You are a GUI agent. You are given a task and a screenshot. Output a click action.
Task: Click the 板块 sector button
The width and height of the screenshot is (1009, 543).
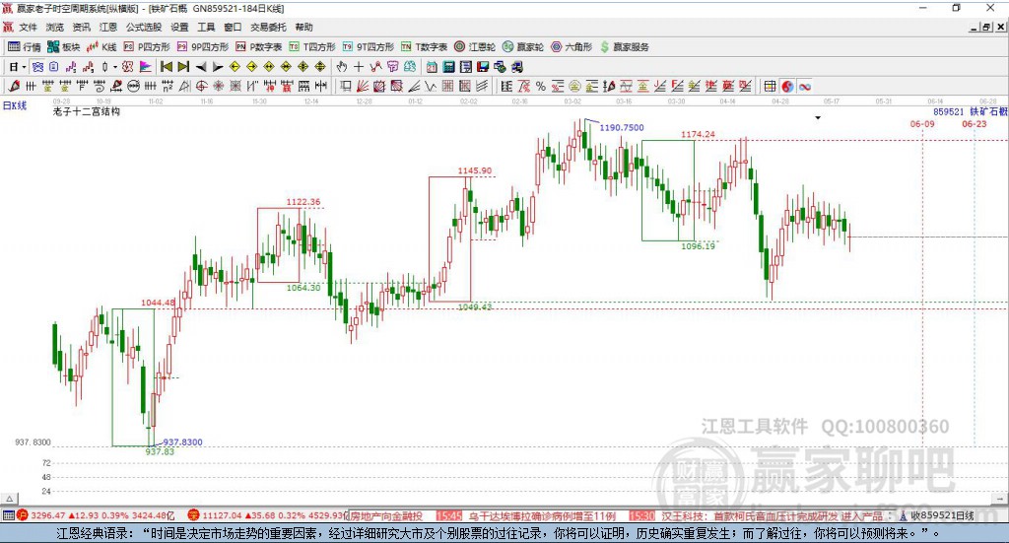(x=64, y=46)
